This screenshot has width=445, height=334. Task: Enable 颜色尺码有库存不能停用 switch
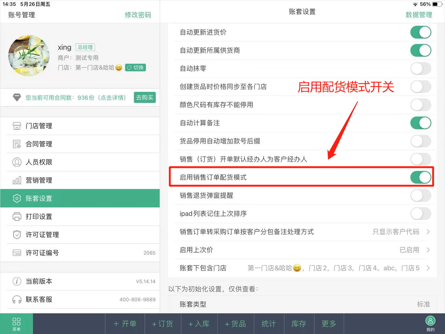421,105
